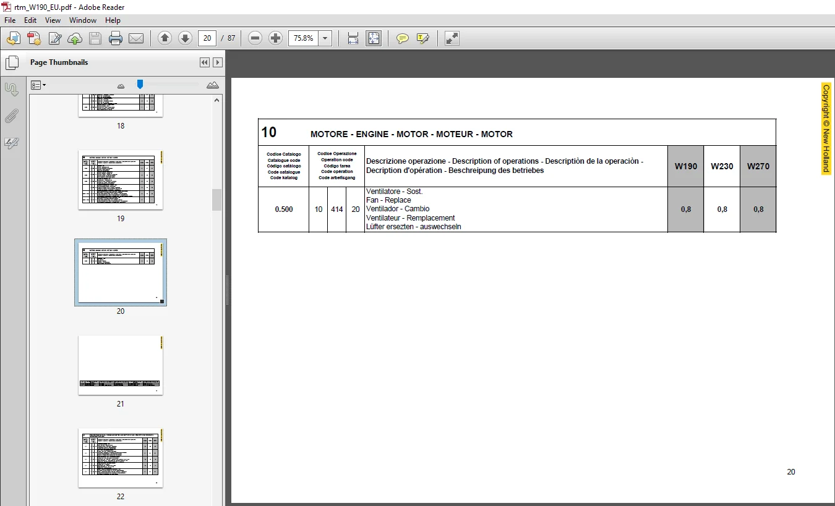Select the page 21 thumbnail
835x506 pixels.
[x=121, y=365]
